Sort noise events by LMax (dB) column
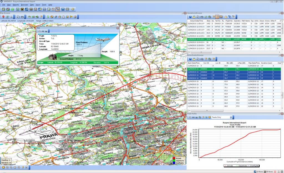 242,63
